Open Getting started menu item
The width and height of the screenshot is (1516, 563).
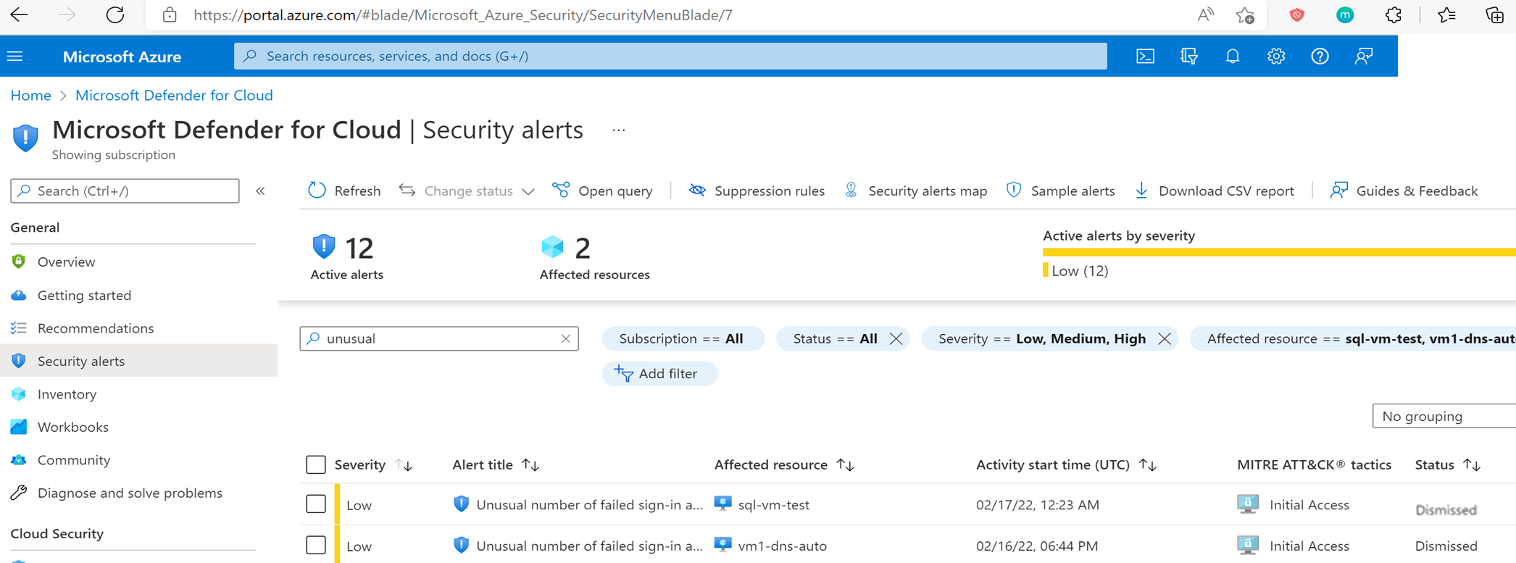click(x=84, y=295)
